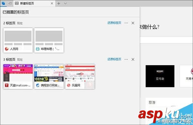Click the 已搁置的标签页 panel title
Screen dimensions: 193x125
16,12
